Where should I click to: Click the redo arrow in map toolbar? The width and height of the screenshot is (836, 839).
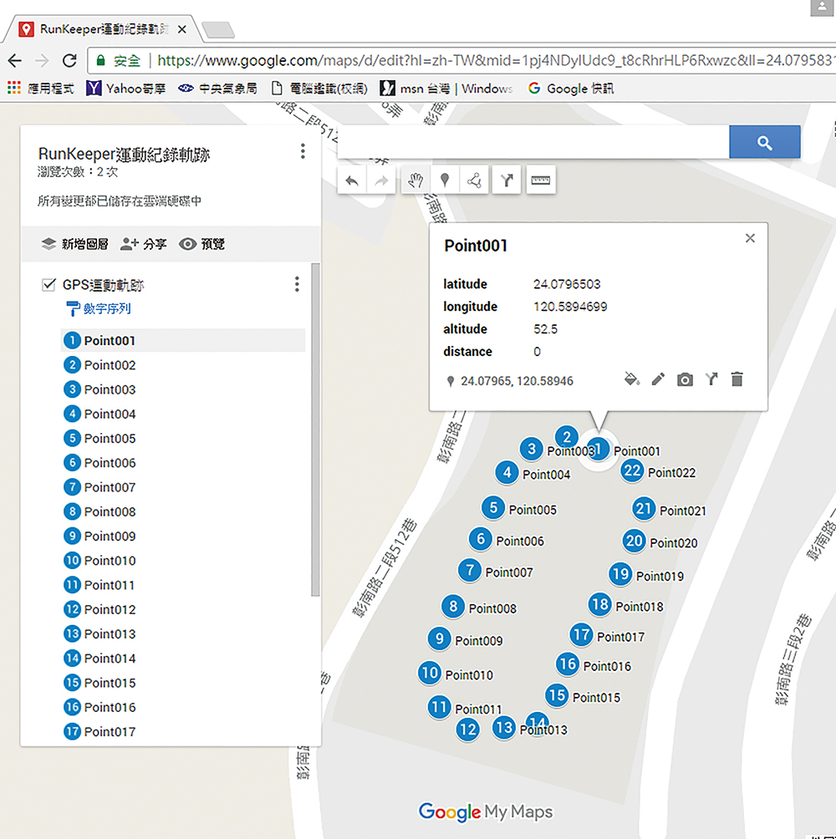click(x=381, y=181)
